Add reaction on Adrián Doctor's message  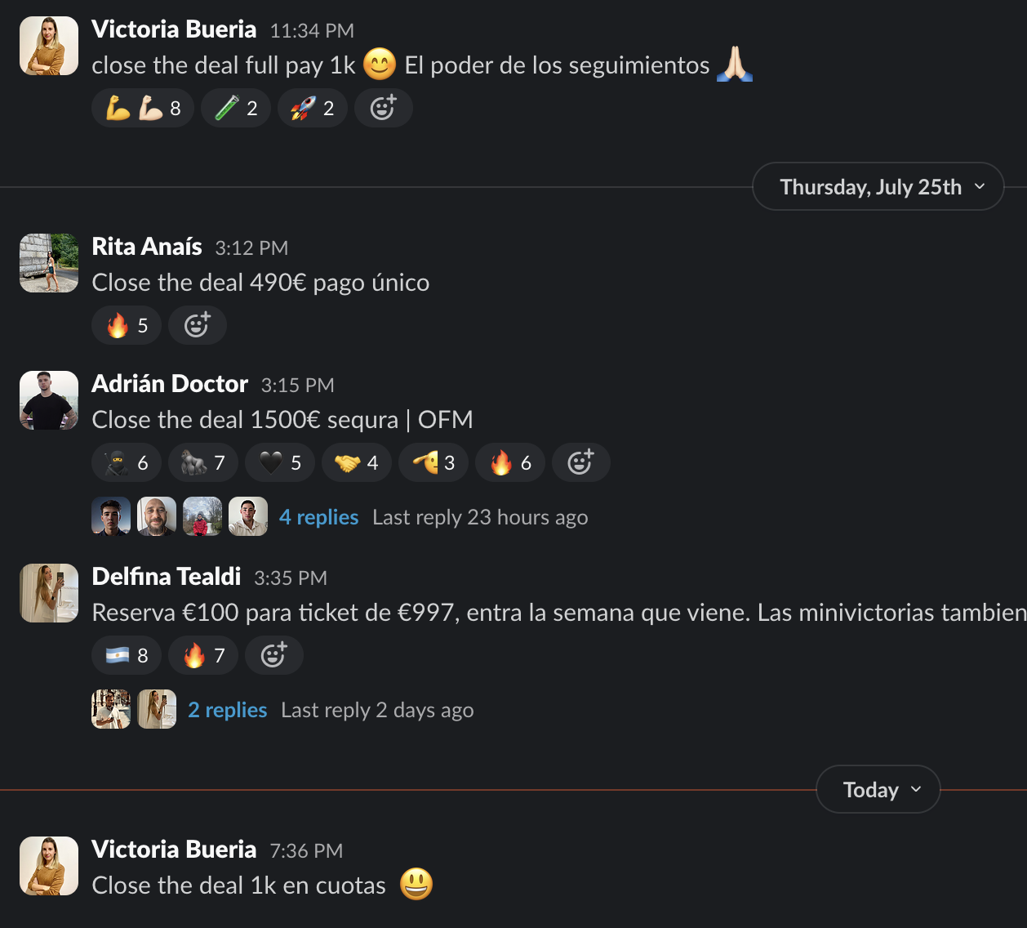click(580, 462)
